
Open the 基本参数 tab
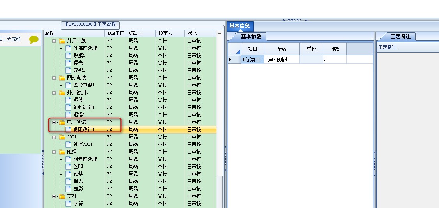pyautogui.click(x=251, y=36)
